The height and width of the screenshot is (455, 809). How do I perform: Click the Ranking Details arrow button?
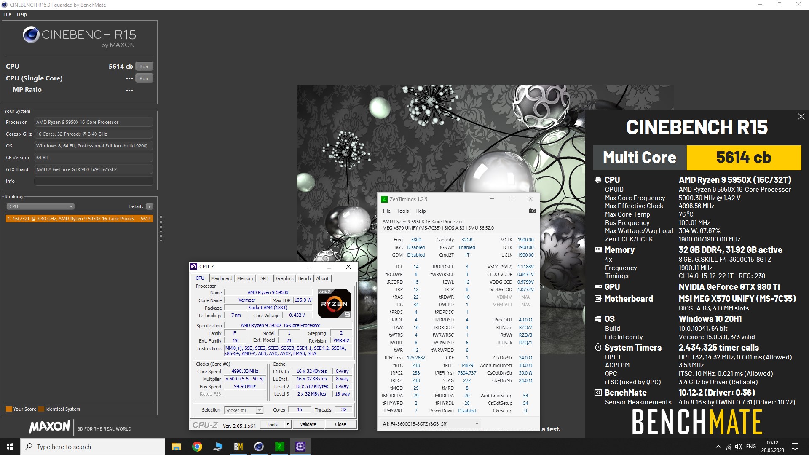[x=149, y=206]
